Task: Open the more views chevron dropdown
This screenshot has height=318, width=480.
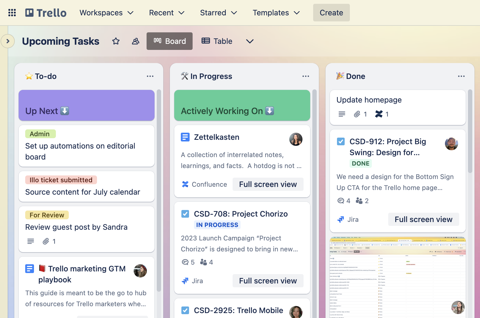Action: [x=250, y=41]
